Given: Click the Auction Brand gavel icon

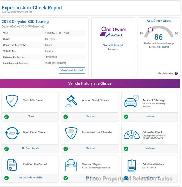Looking at the screenshot, I should (71, 101).
